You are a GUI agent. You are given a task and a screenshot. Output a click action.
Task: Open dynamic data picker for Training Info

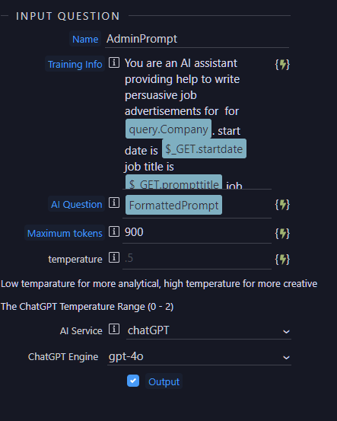(x=282, y=65)
